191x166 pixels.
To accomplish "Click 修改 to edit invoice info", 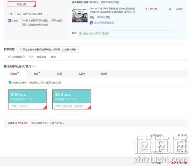I will pyautogui.click(x=53, y=57).
